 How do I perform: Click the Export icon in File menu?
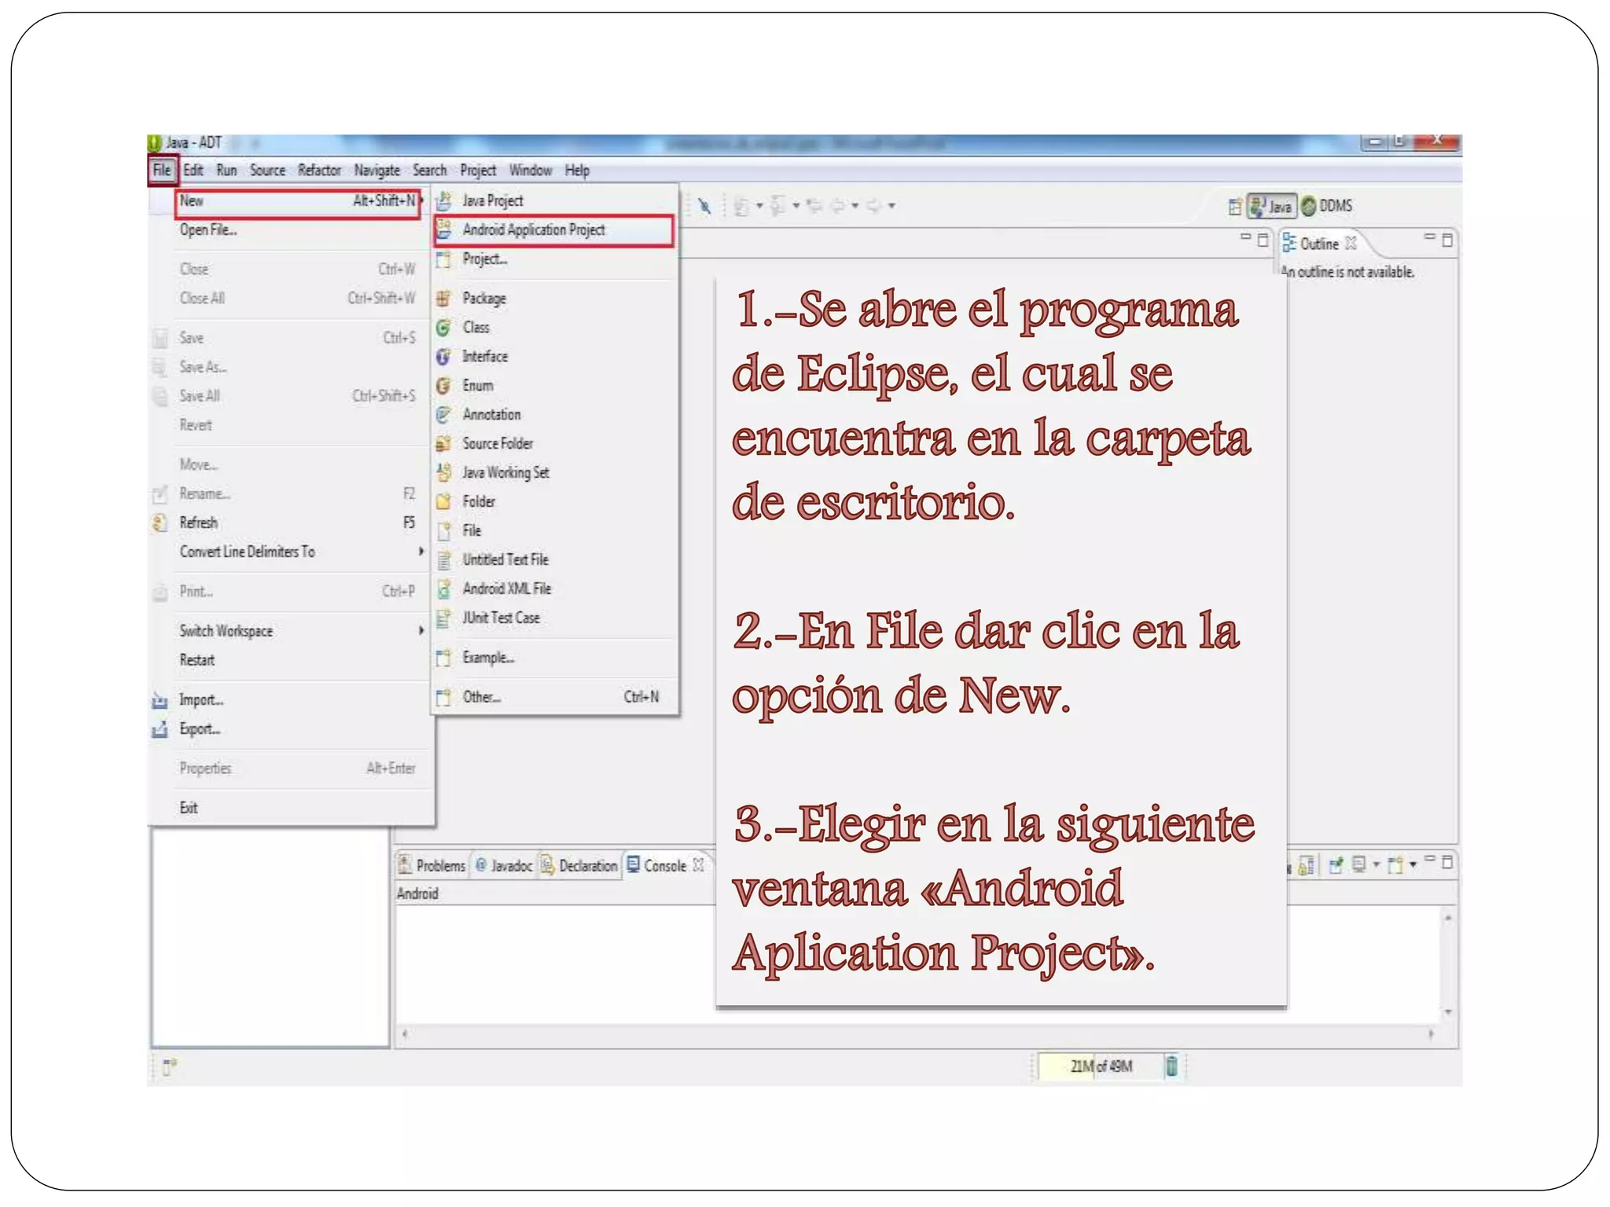point(160,729)
